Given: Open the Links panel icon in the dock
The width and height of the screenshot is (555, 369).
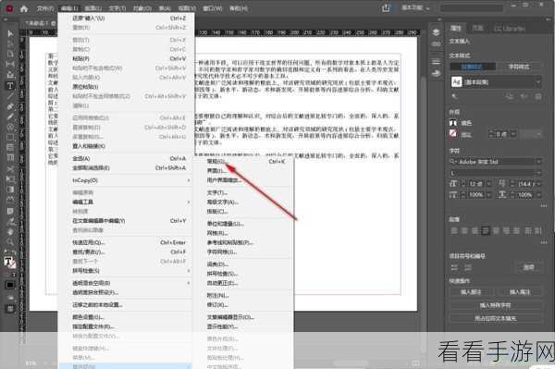Looking at the screenshot, I should click(436, 44).
